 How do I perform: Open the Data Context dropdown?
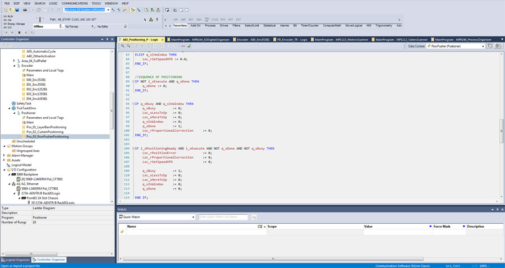click(x=483, y=46)
